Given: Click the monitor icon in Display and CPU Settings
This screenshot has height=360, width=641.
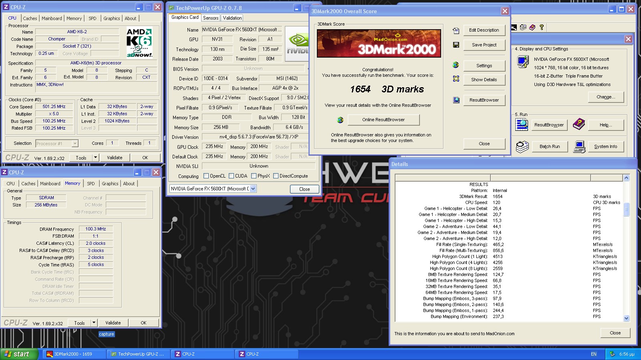Looking at the screenshot, I should coord(523,62).
